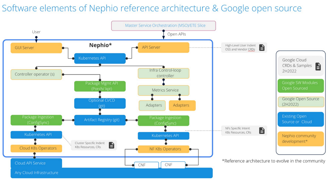Click the GUI Server box

[x=36, y=48]
